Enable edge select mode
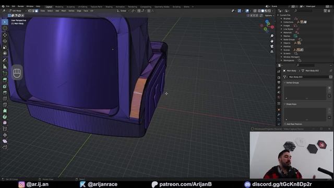 point(33,10)
